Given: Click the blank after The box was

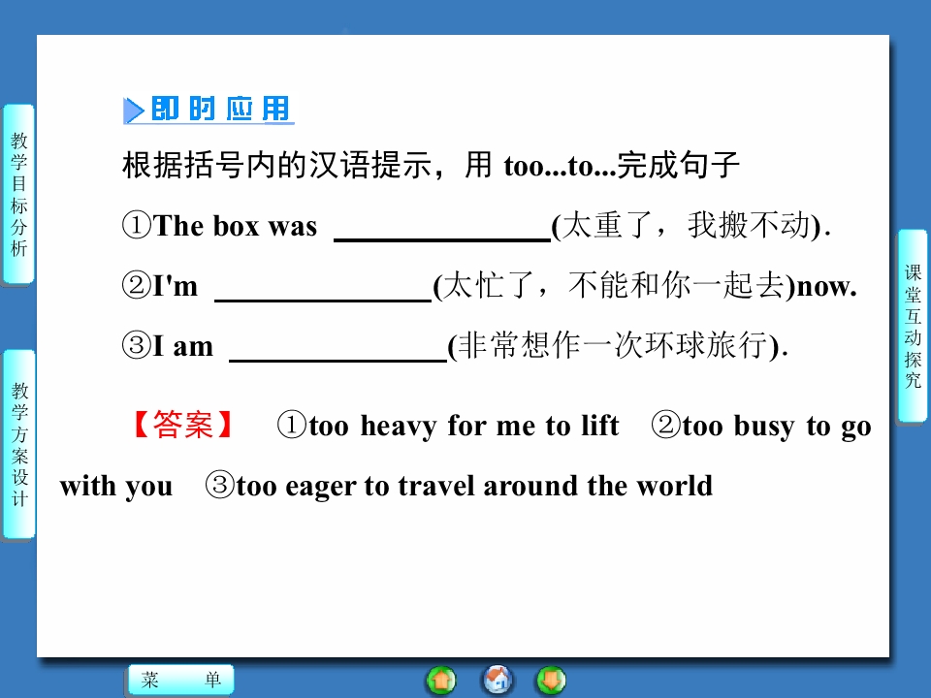Looking at the screenshot, I should [442, 228].
